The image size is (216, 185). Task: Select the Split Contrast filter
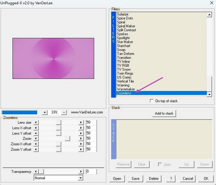pos(126,30)
